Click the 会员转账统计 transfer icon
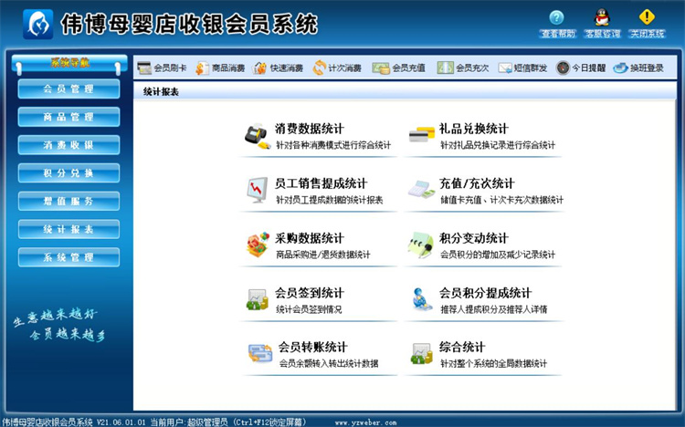This screenshot has height=427, width=685. pyautogui.click(x=260, y=353)
